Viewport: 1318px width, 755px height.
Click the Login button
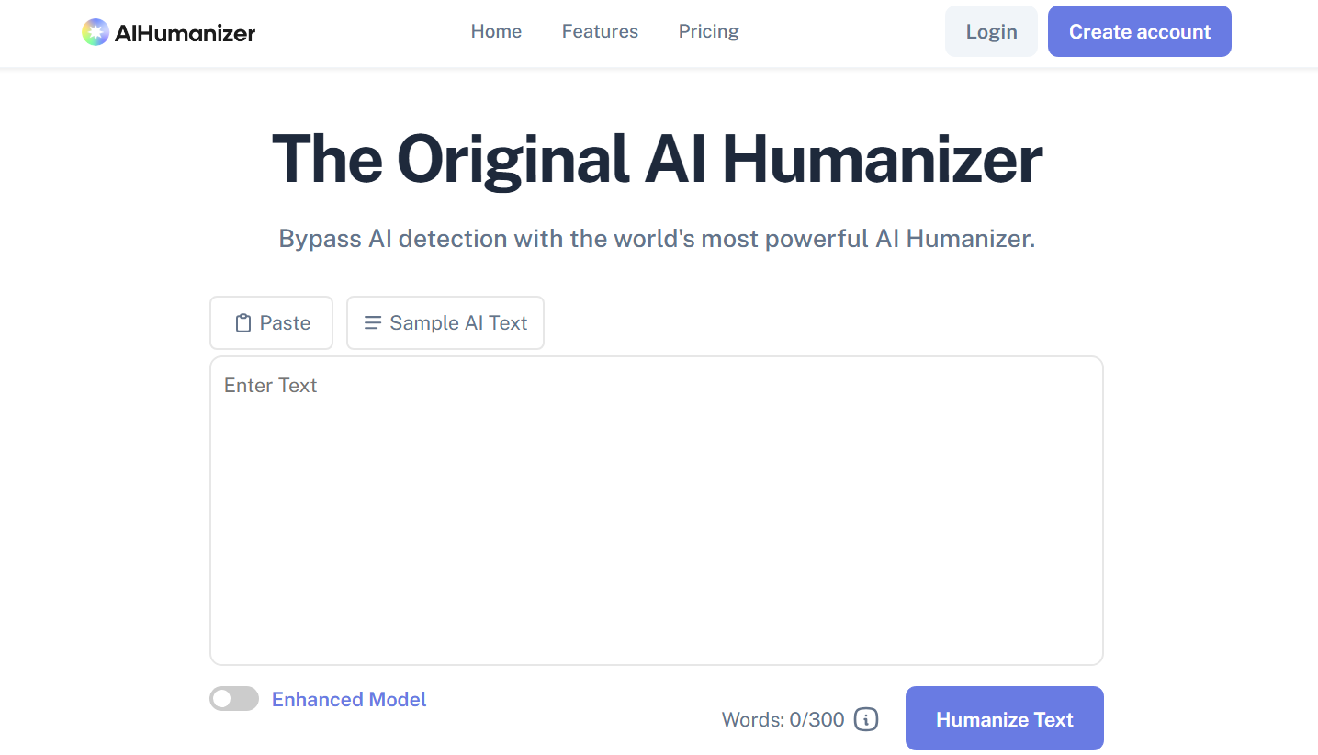(x=991, y=30)
